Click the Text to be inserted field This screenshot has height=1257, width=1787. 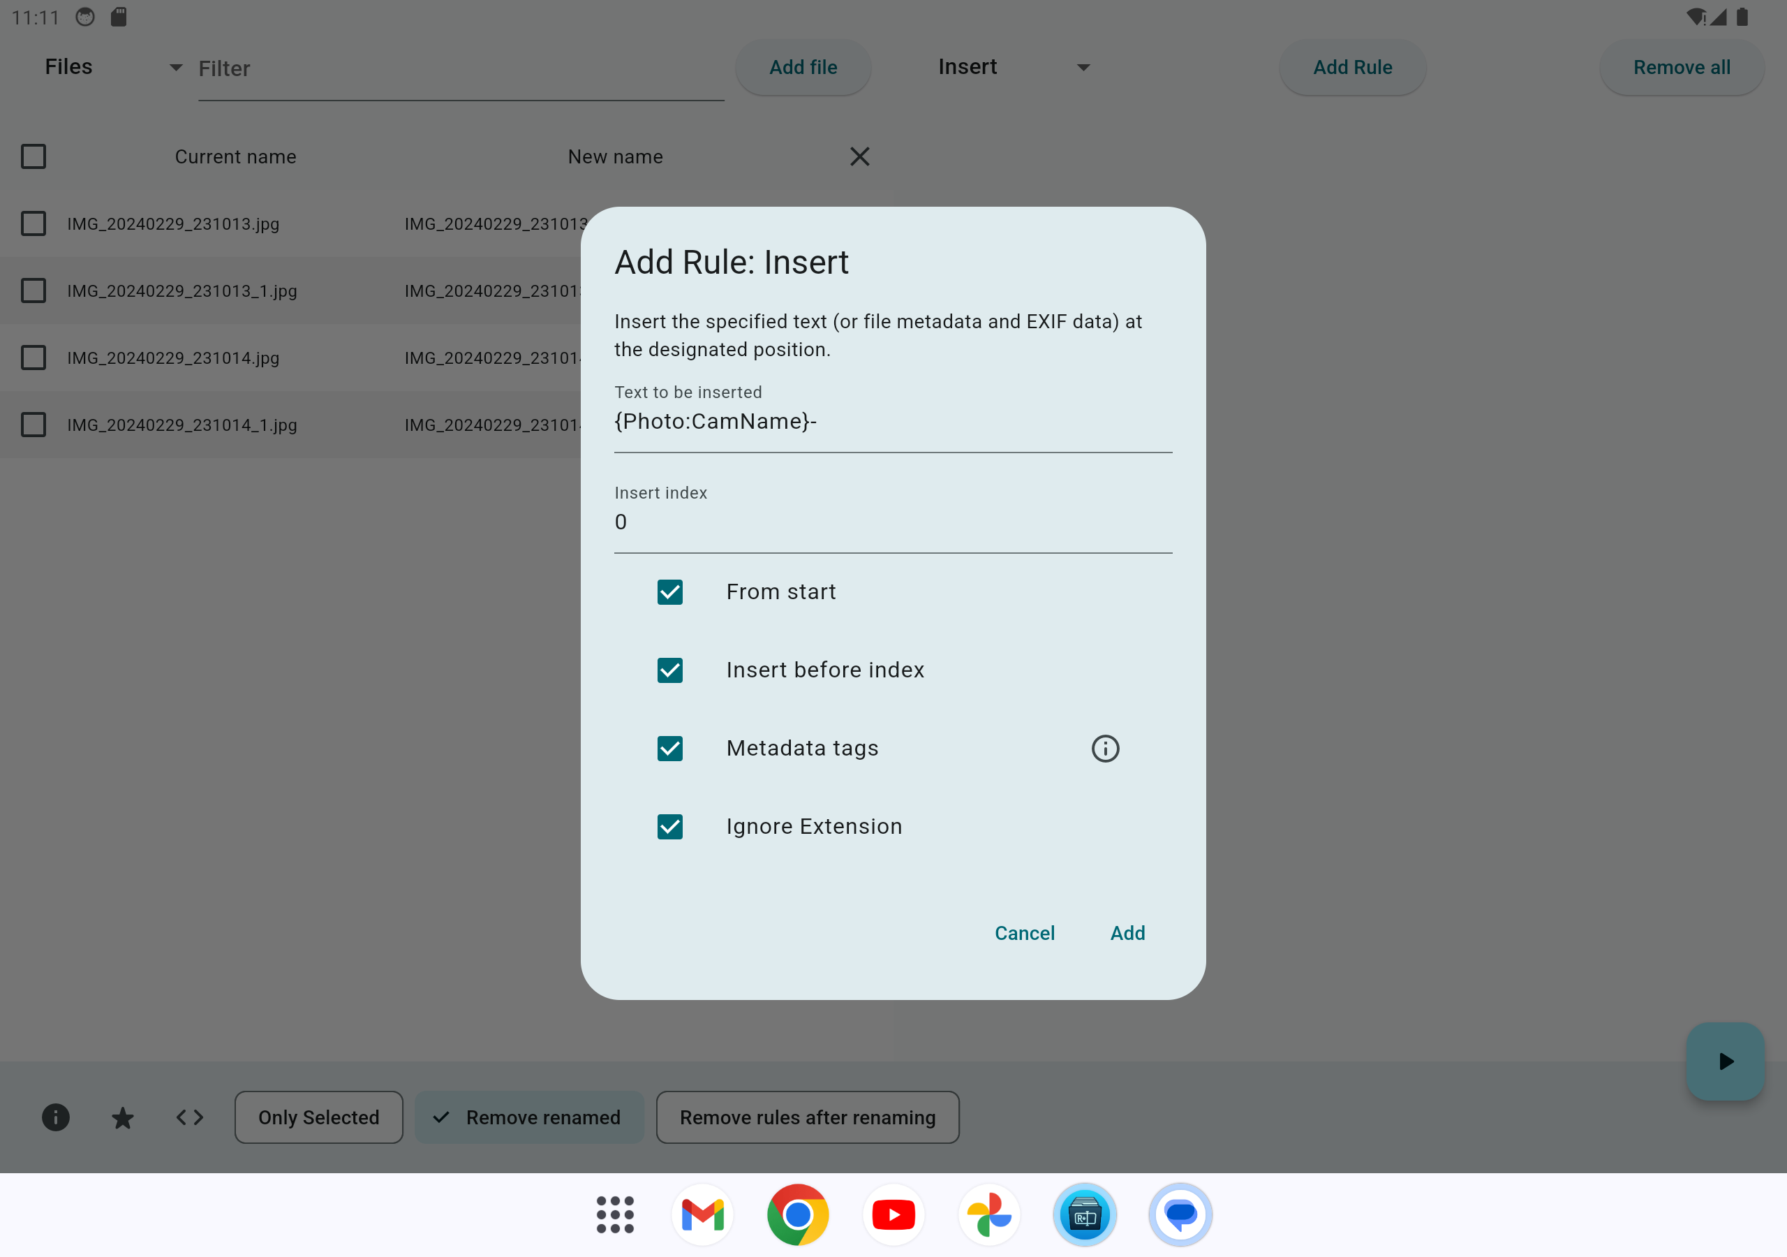[892, 421]
